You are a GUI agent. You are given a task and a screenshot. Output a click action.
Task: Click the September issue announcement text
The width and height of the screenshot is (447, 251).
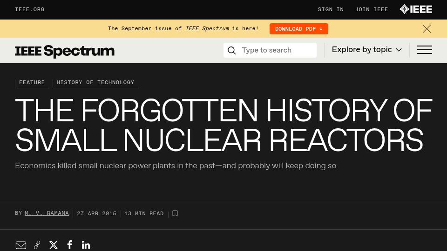click(x=183, y=28)
